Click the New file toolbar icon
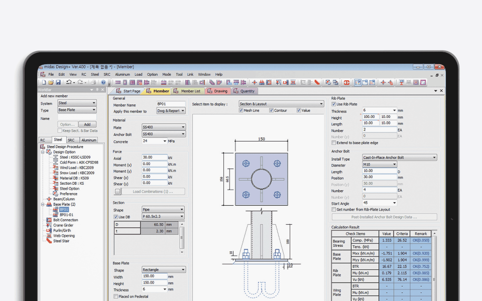This screenshot has height=301, width=482. (x=44, y=82)
